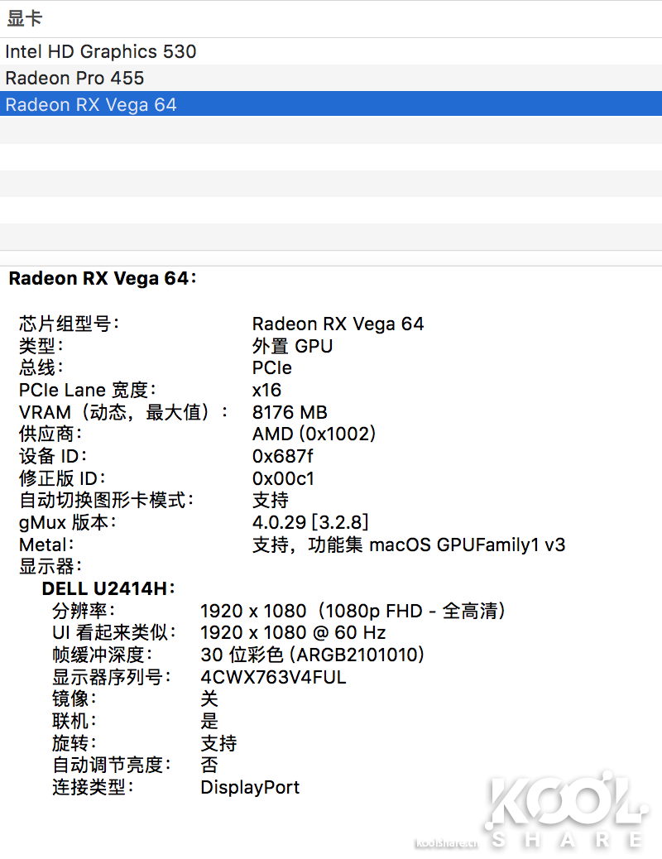Screen dimensions: 662x859
Task: Click the 连接类型 label
Action: point(93,787)
